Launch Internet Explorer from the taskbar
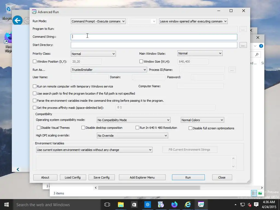 tap(188, 205)
